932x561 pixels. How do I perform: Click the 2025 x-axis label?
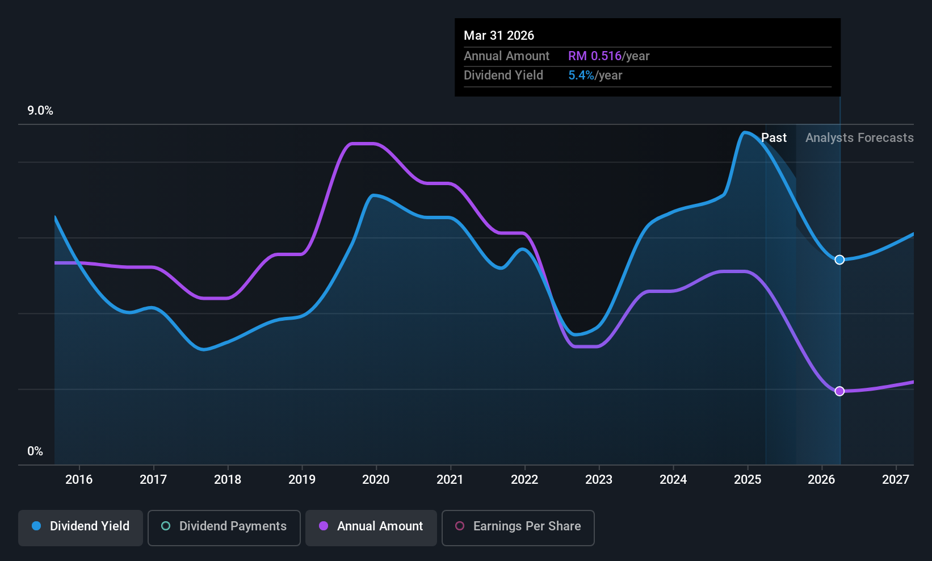[x=748, y=480]
